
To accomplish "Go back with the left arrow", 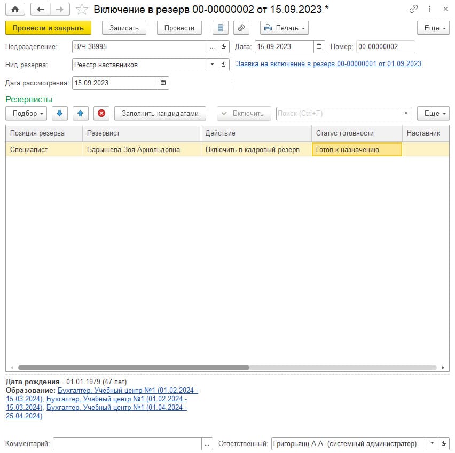I will click(x=41, y=9).
